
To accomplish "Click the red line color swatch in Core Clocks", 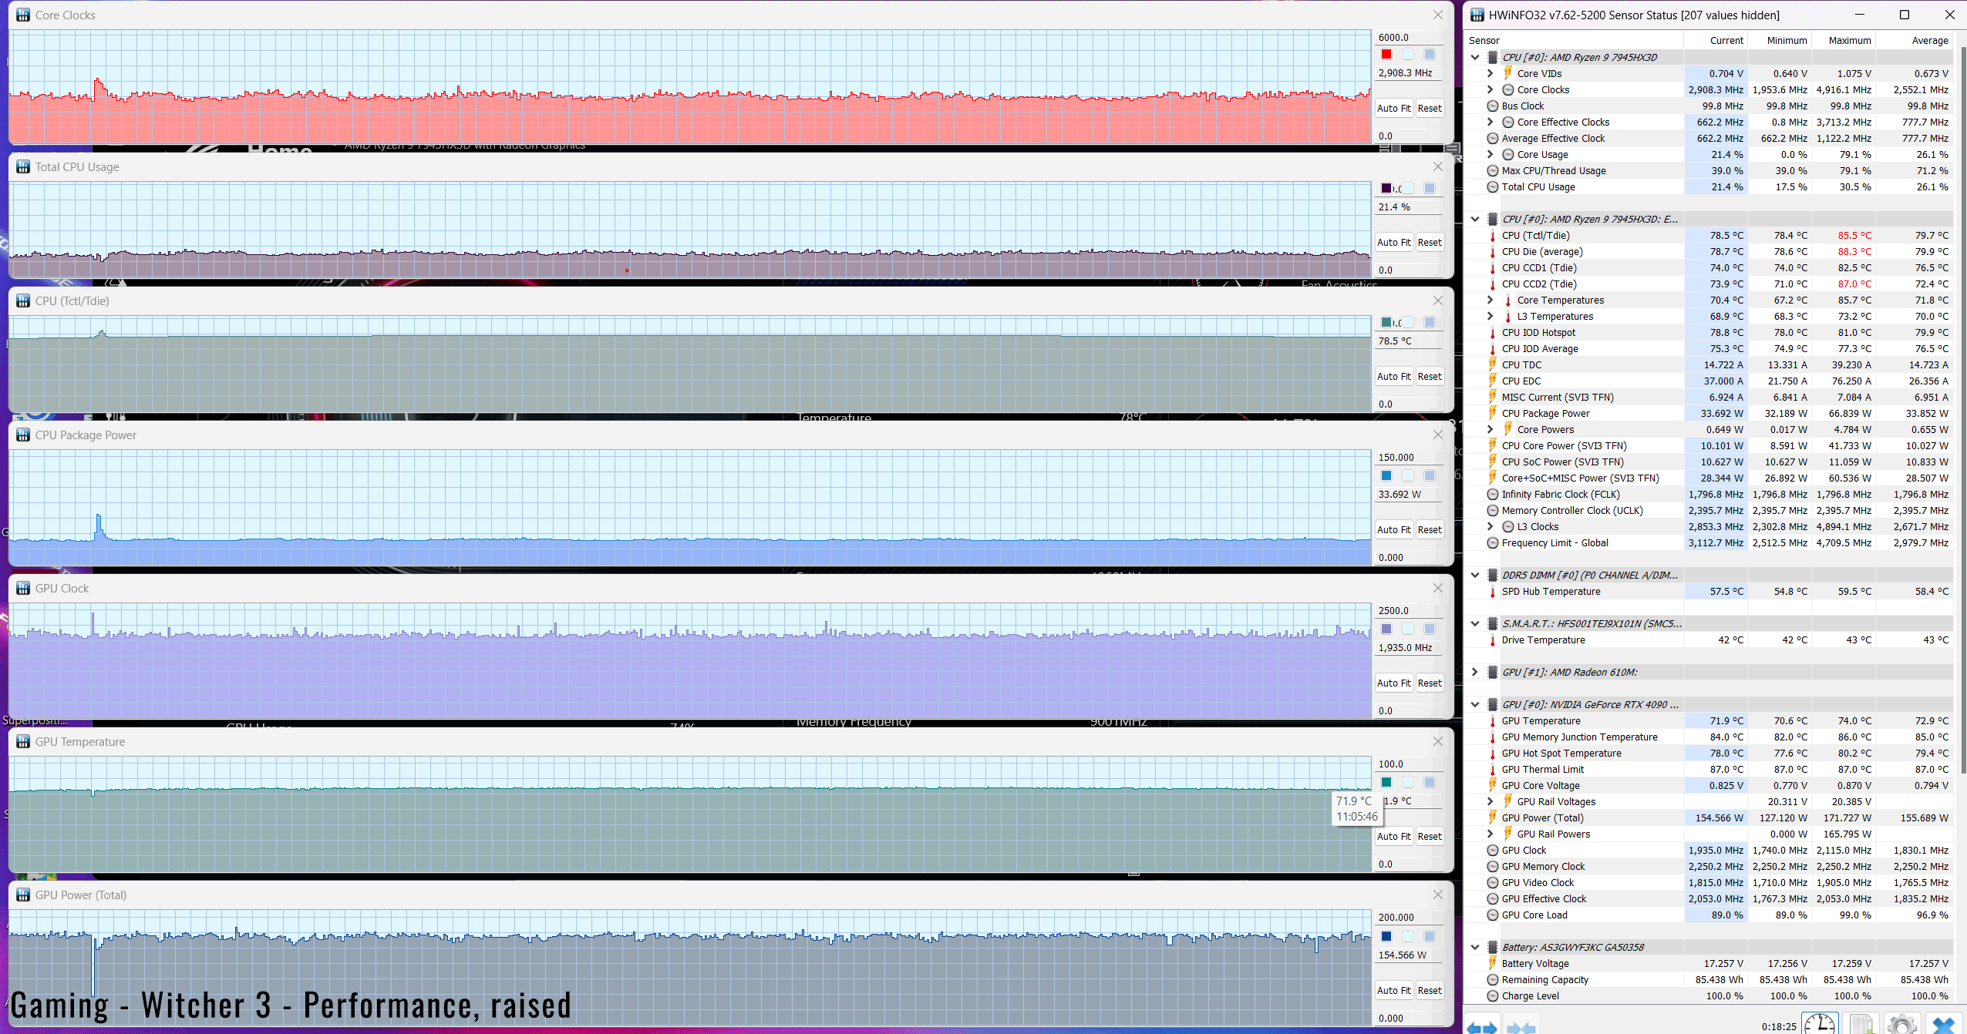I will point(1386,54).
